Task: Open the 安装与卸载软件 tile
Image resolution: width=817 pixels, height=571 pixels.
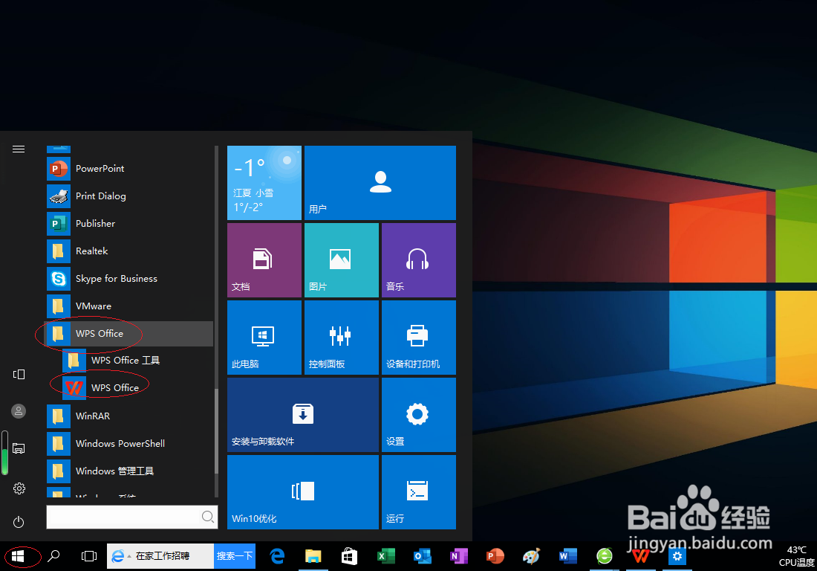Action: (303, 415)
